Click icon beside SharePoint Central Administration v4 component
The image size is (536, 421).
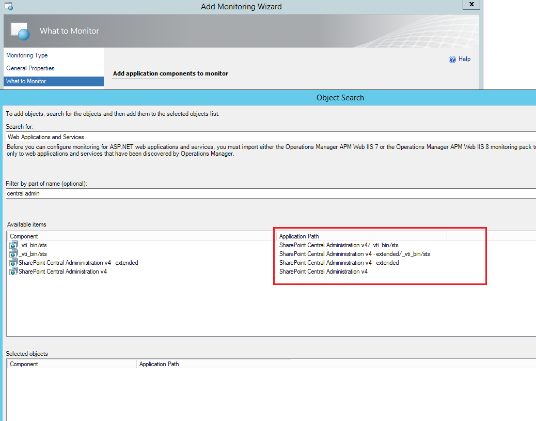[13, 272]
